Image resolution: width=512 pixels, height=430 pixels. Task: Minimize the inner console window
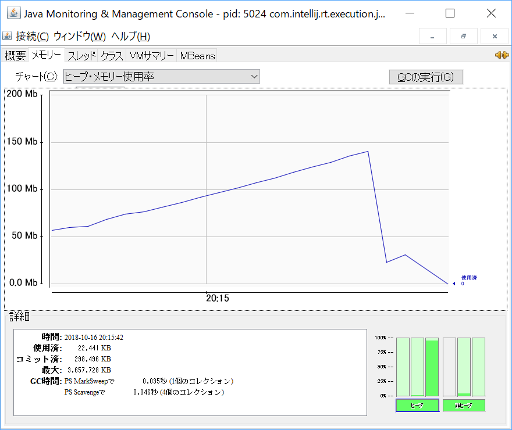(x=432, y=36)
